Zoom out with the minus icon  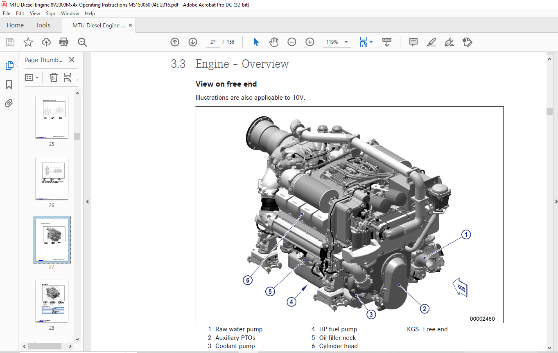pos(292,42)
